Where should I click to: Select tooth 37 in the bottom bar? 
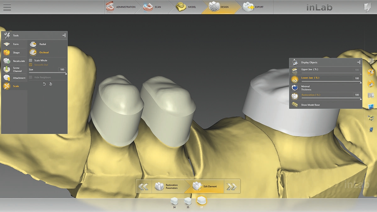tap(201, 202)
